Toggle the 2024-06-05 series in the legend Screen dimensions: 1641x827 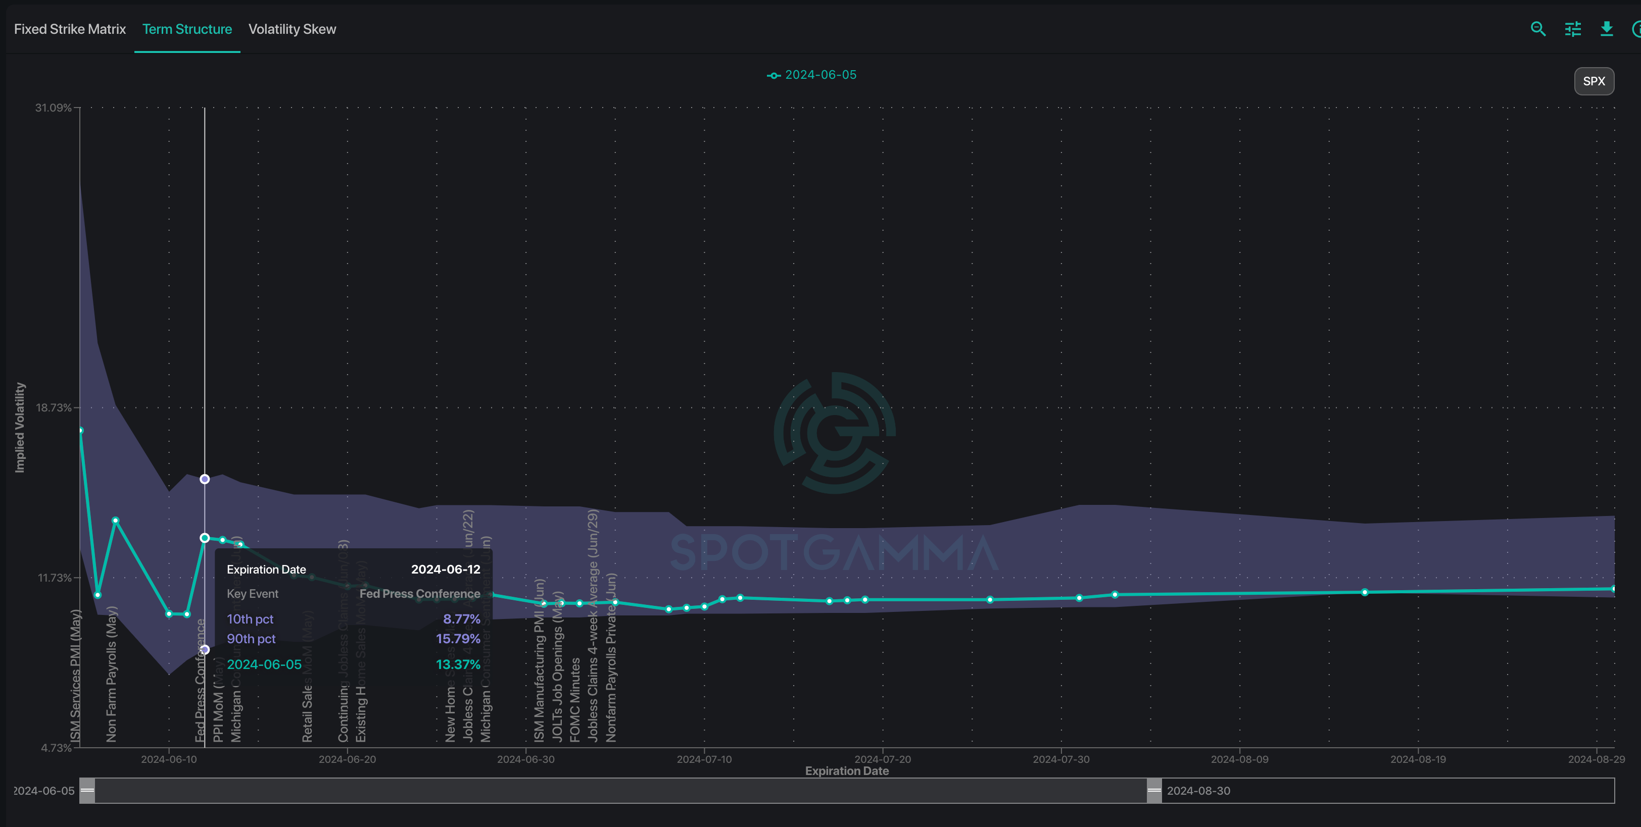point(820,75)
